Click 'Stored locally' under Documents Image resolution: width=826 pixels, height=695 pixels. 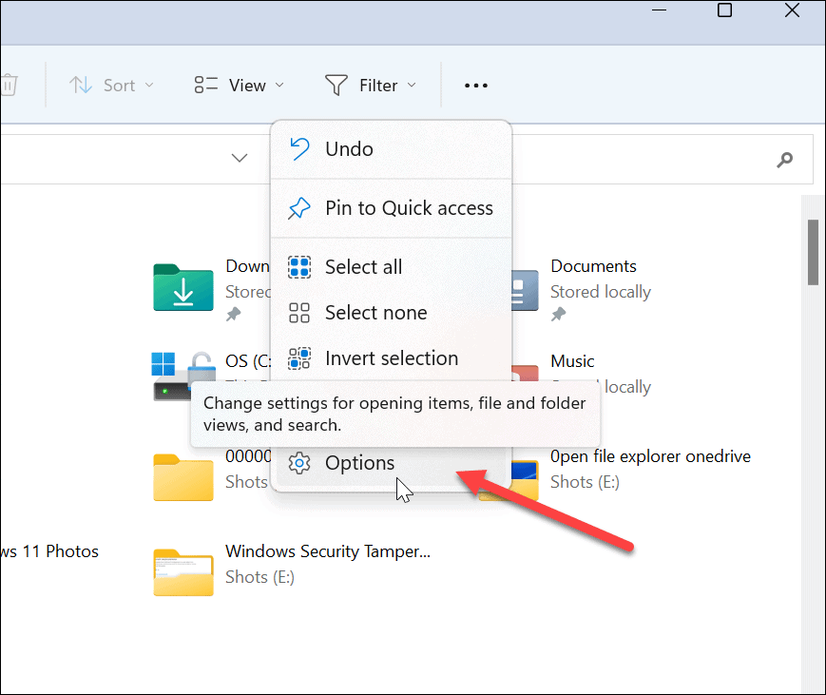[x=601, y=292]
